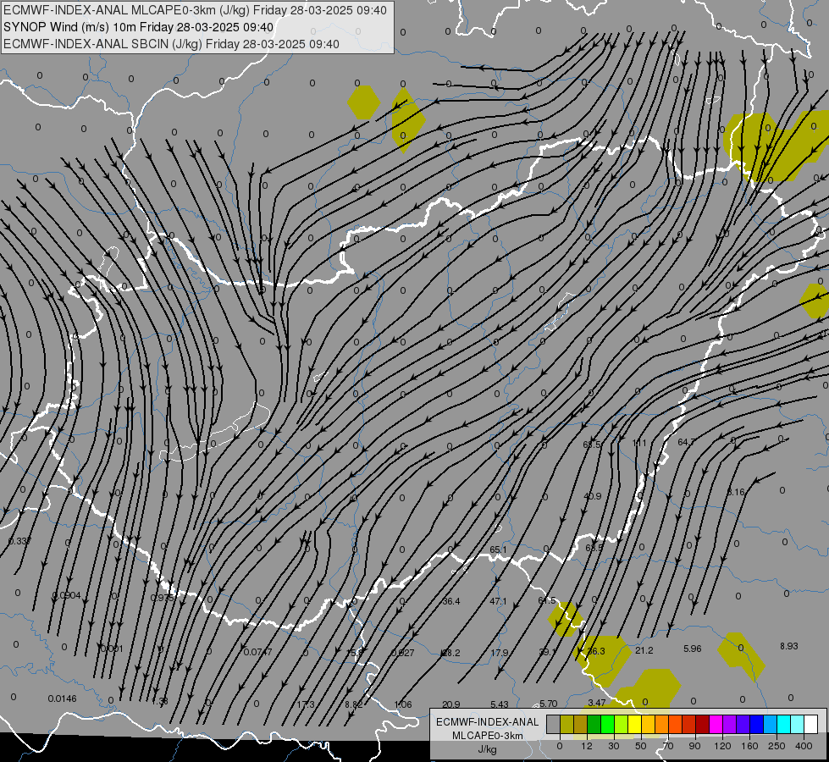This screenshot has height=762, width=829.
Task: Click the SBCIN header line
Action: click(171, 44)
